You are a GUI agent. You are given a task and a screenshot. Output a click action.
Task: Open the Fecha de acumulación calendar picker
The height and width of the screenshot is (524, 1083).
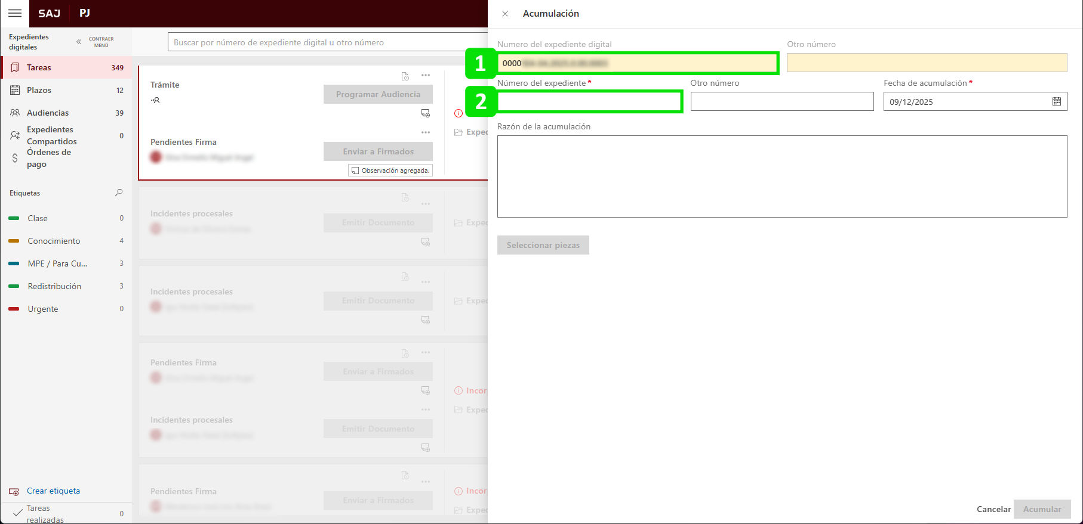1056,101
